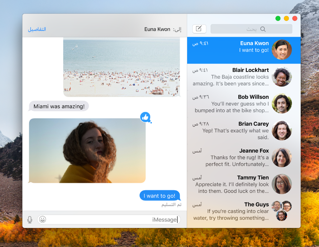This screenshot has height=247, width=319.
Task: Click the yellow minimize window button
Action: tap(286, 19)
